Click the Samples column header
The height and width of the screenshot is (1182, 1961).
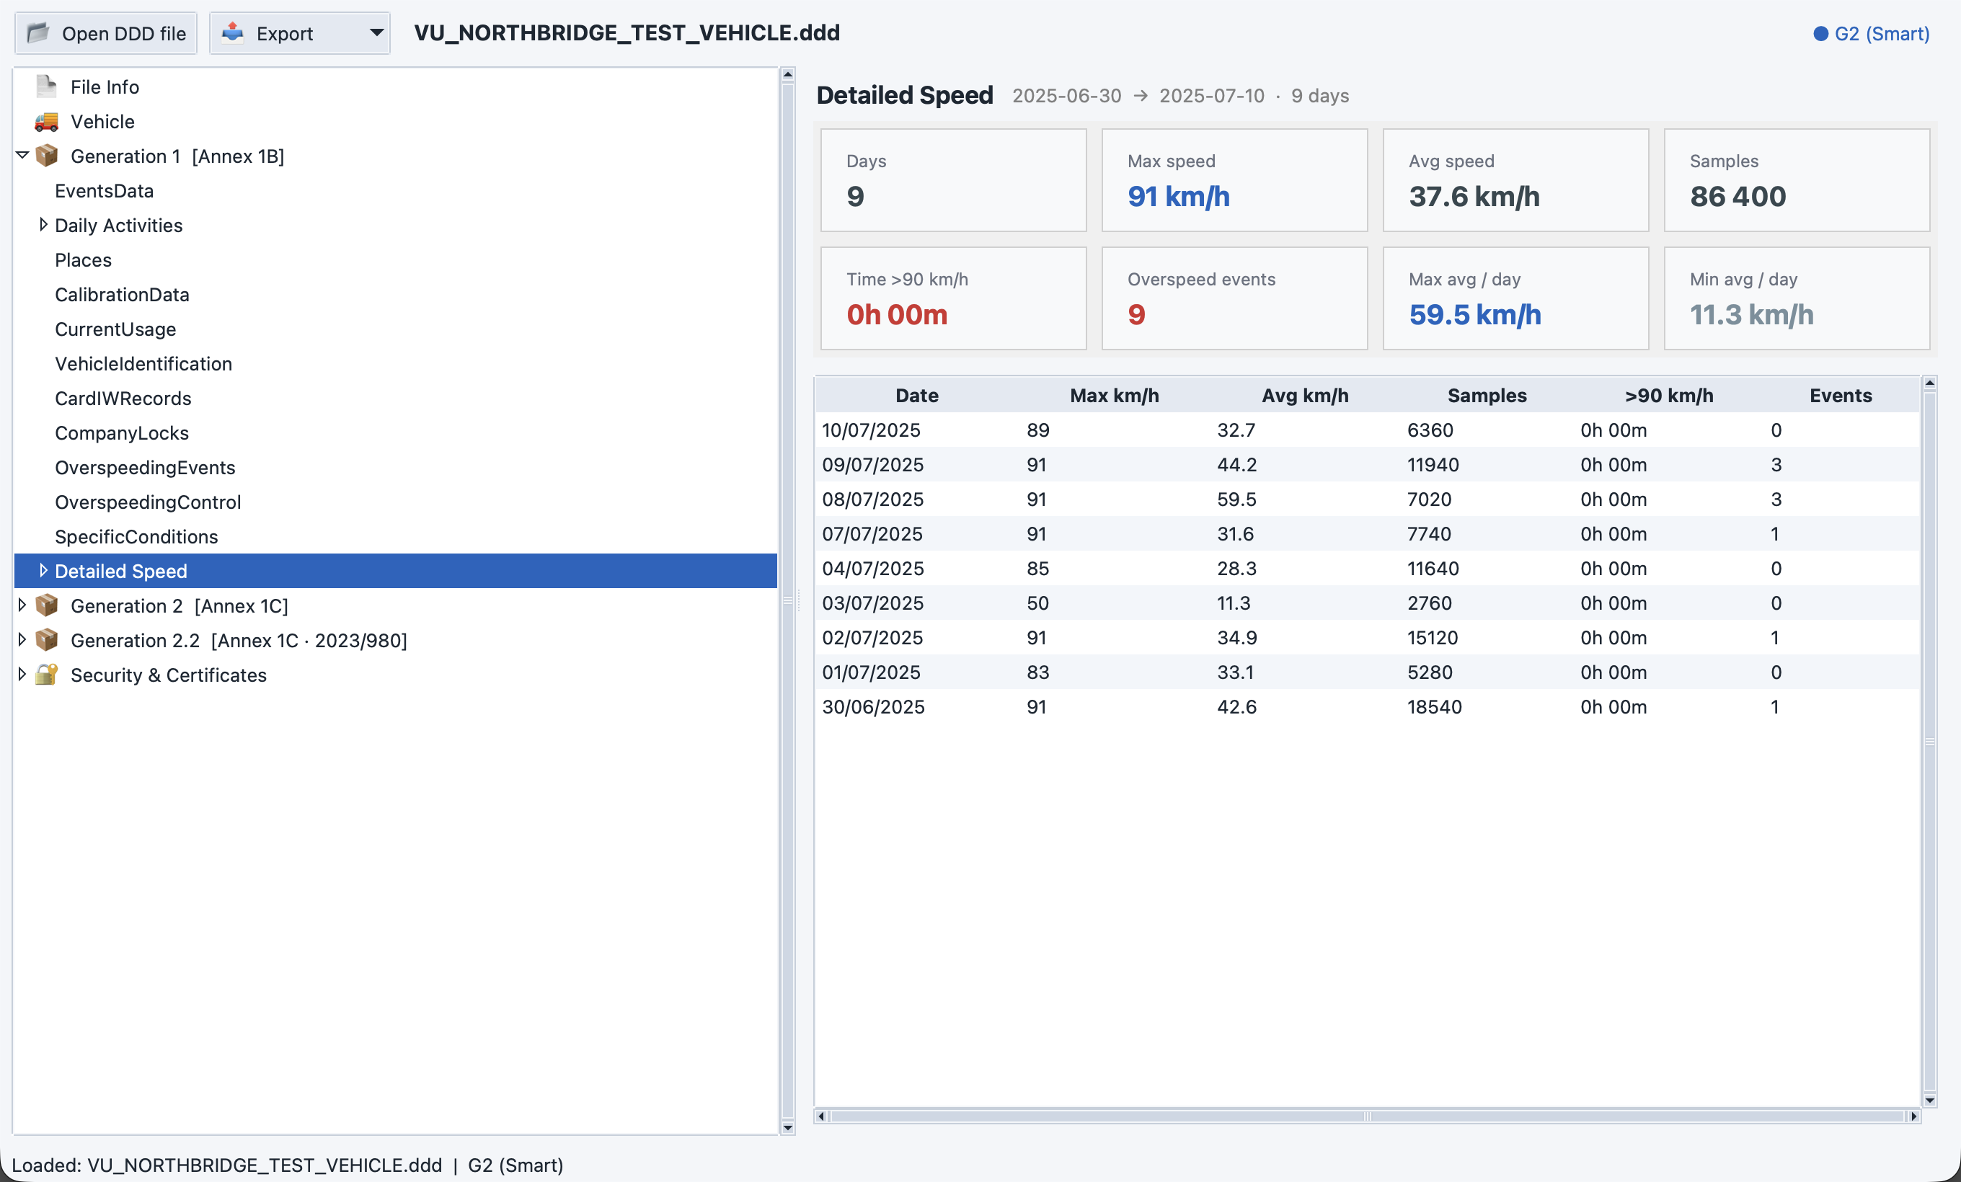(x=1487, y=396)
